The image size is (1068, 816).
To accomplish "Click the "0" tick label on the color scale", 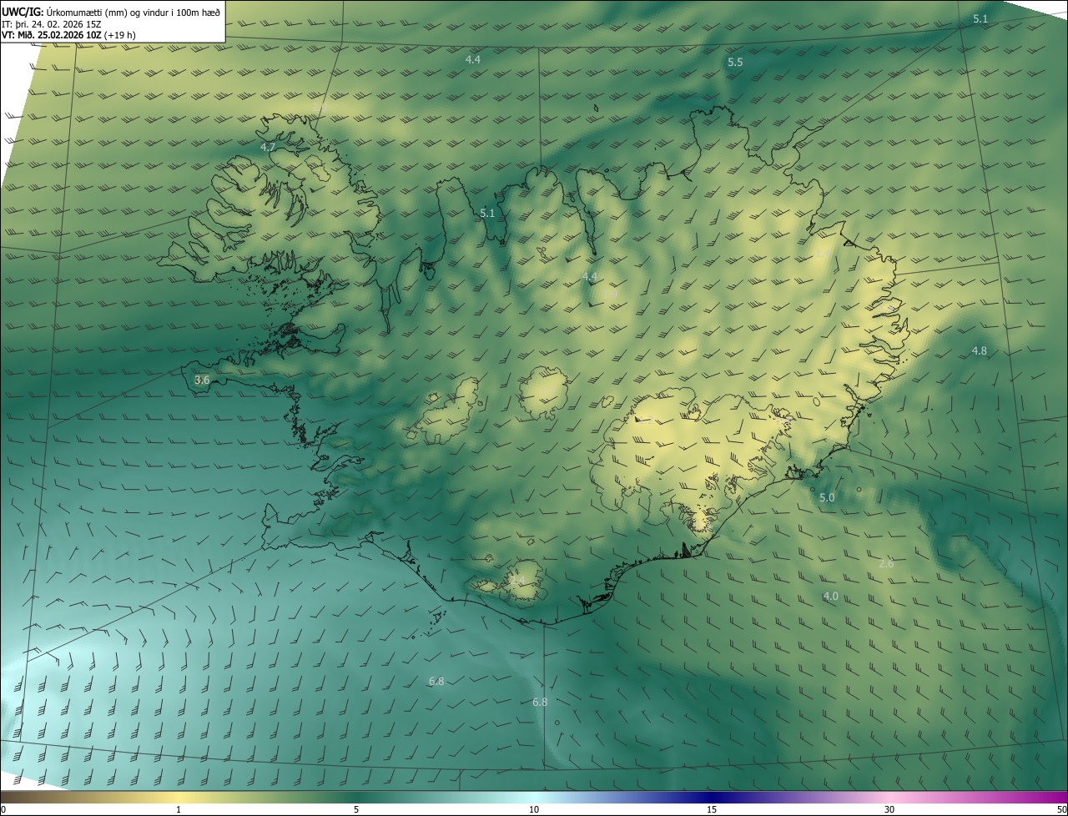I will pos(3,810).
